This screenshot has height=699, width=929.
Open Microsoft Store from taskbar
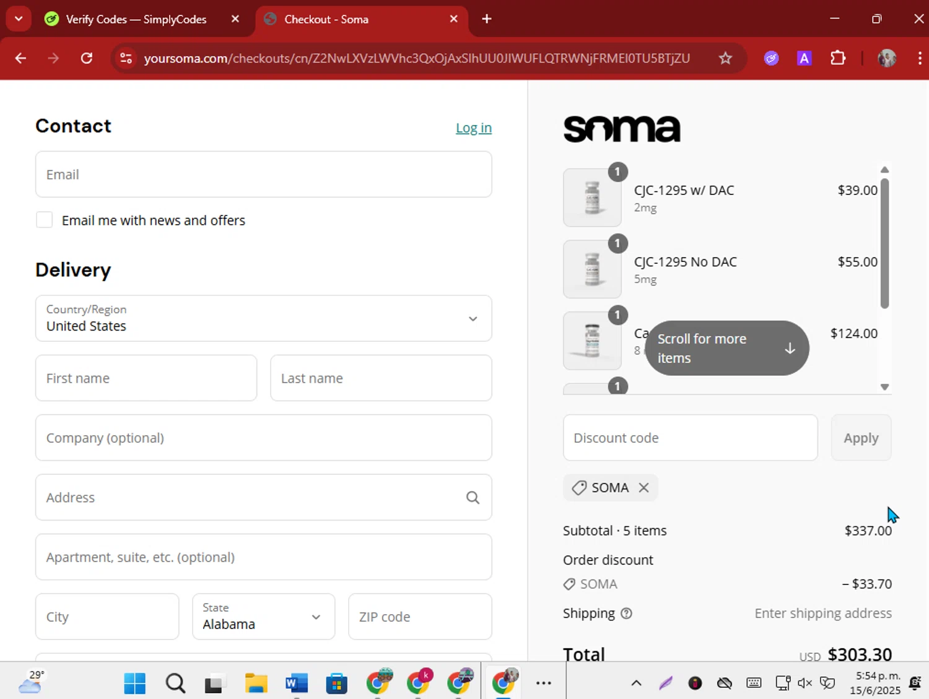pyautogui.click(x=336, y=683)
